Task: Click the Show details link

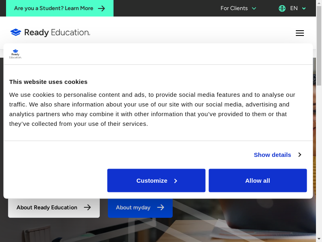Action: coord(272,155)
